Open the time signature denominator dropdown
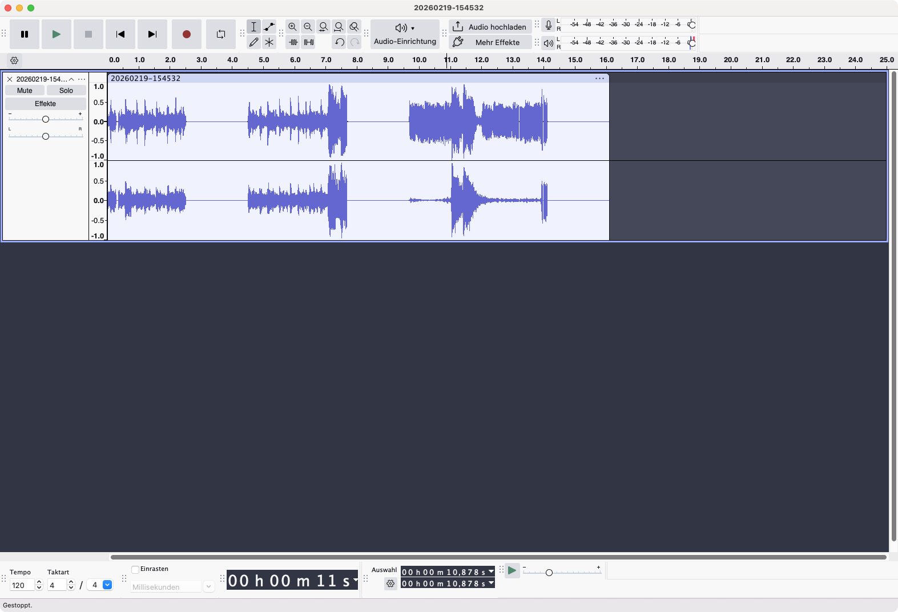This screenshot has height=612, width=898. 107,585
